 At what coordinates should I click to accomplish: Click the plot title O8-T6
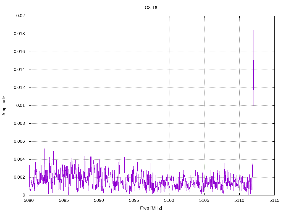[x=151, y=8]
